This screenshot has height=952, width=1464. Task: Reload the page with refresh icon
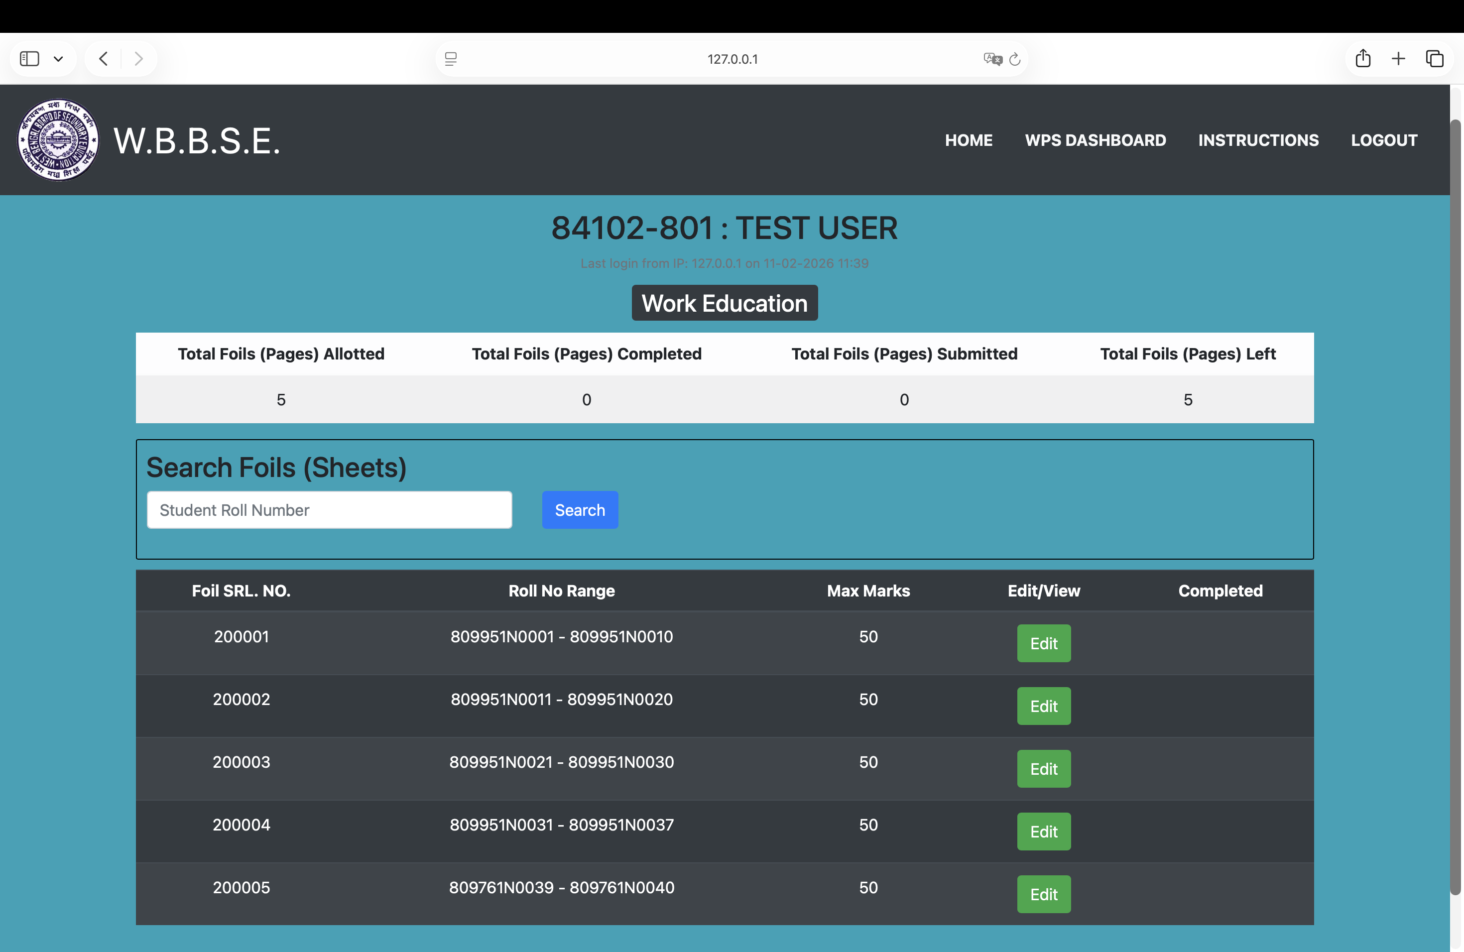click(x=1015, y=59)
